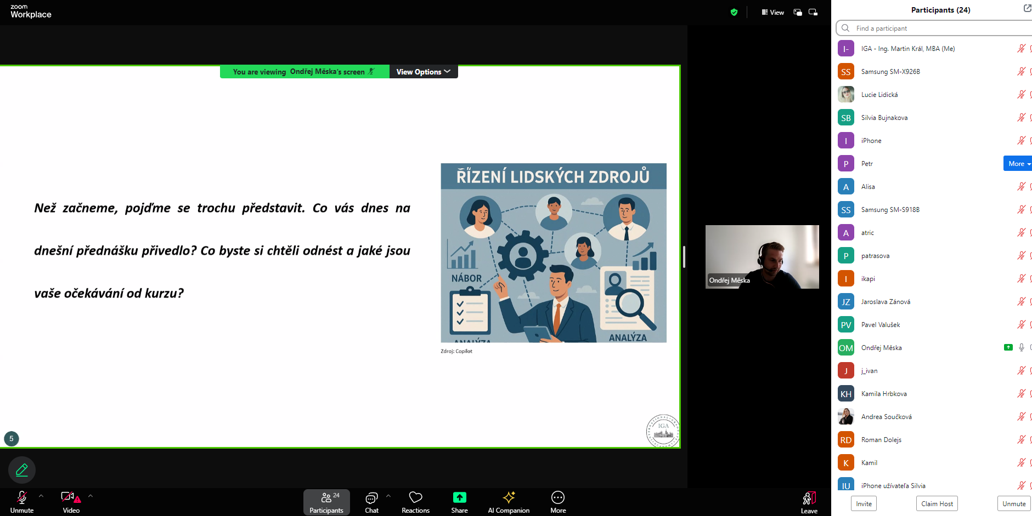Expand the View Options dropdown

coord(423,72)
